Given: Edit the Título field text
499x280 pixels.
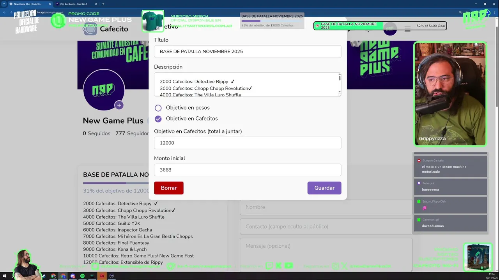Looking at the screenshot, I should (248, 51).
